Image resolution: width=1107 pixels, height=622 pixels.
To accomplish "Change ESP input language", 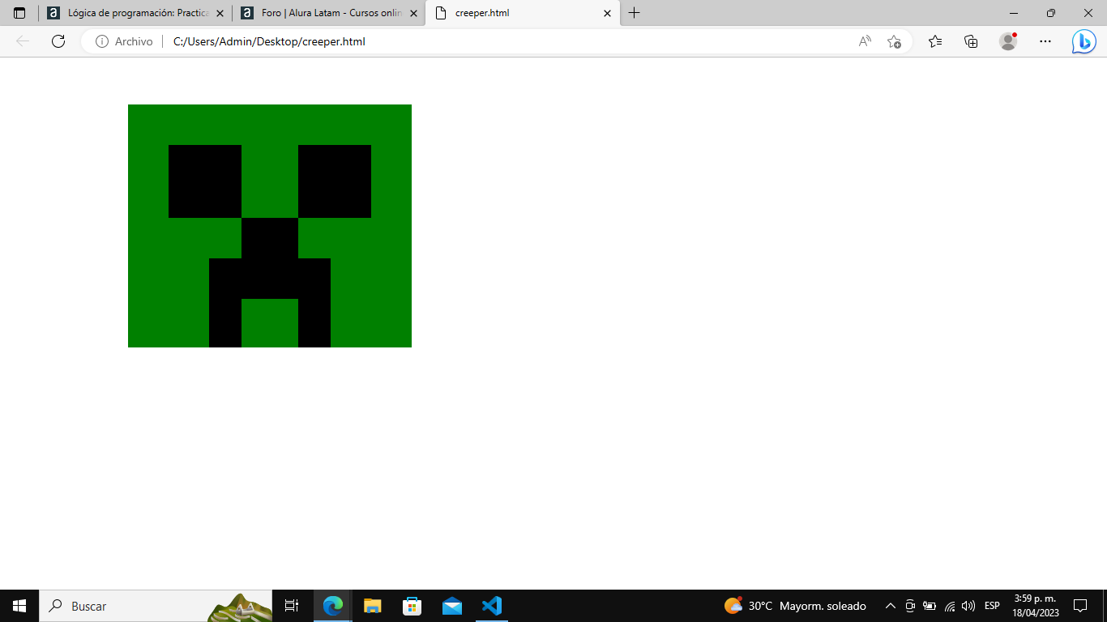I will tap(992, 606).
